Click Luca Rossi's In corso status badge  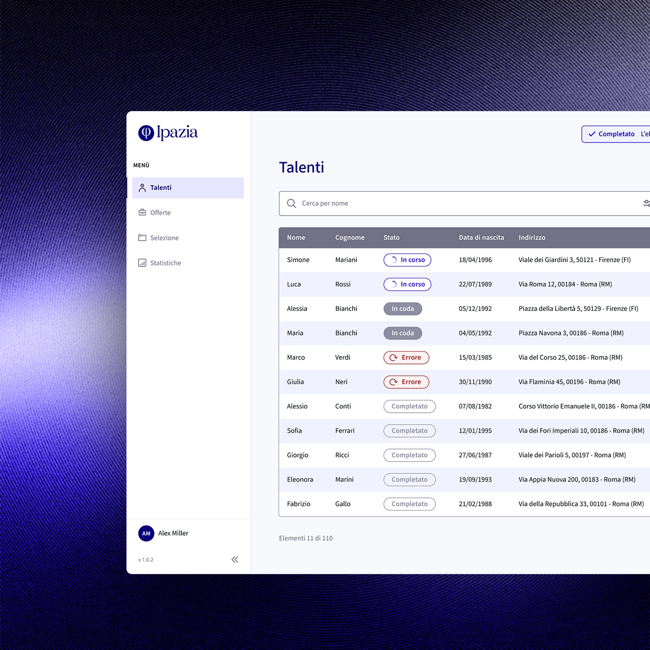pyautogui.click(x=407, y=284)
